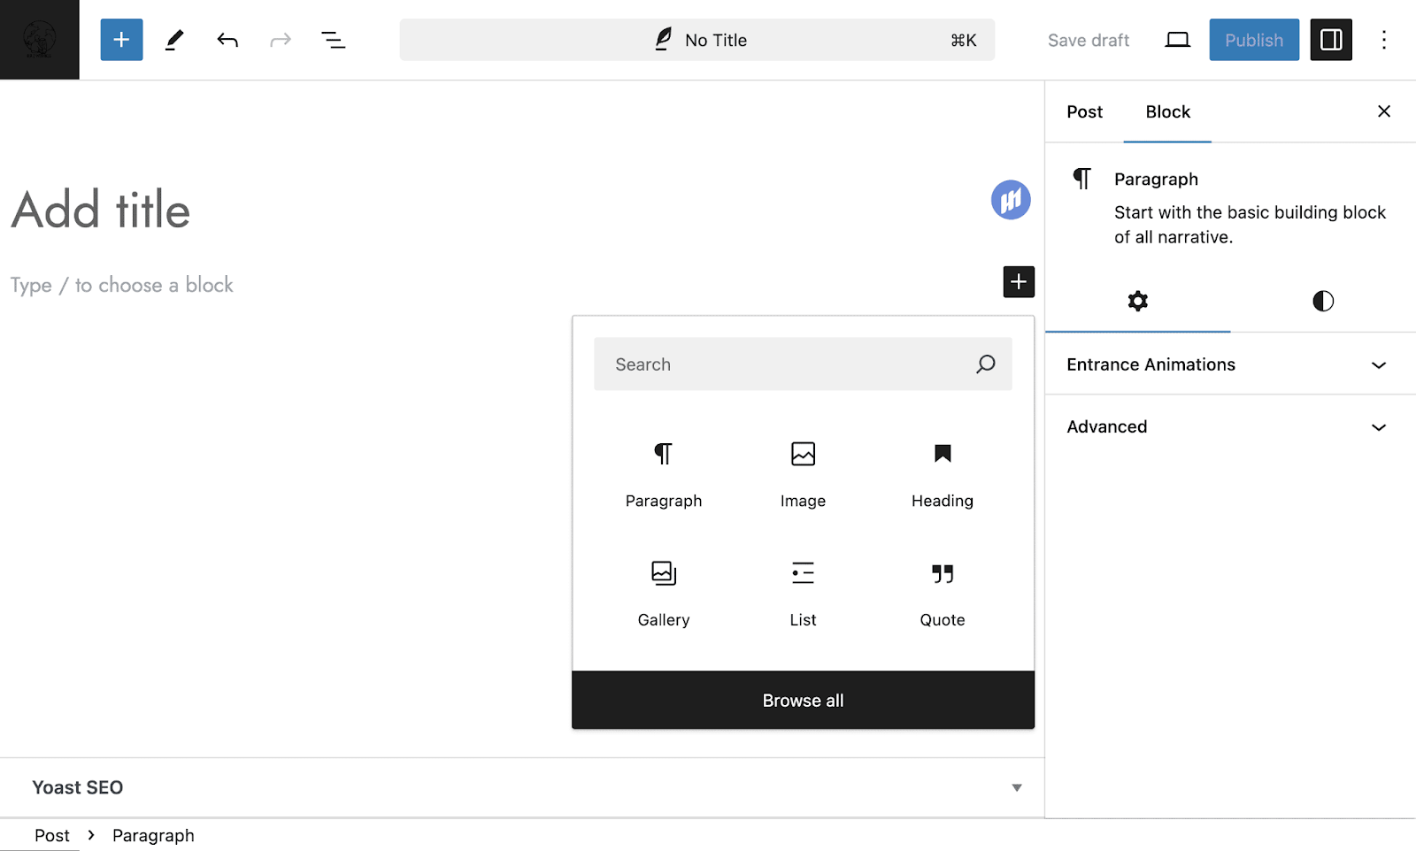Expand the Yoast SEO panel
This screenshot has height=851, width=1416.
click(1016, 787)
